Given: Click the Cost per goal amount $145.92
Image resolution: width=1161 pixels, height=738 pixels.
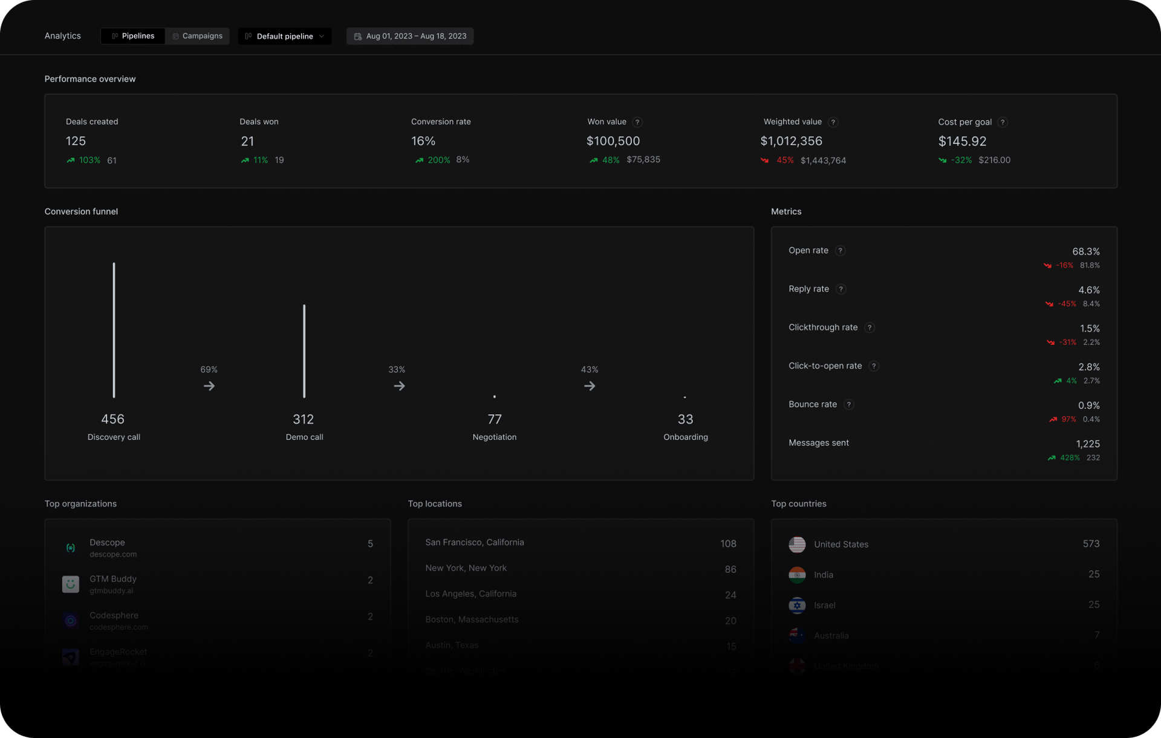Looking at the screenshot, I should coord(962,141).
